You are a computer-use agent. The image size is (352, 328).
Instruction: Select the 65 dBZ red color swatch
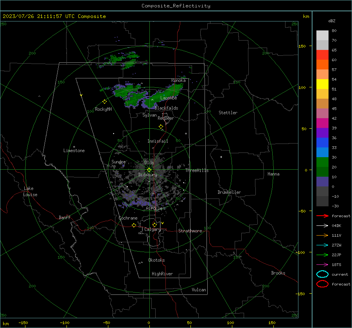coord(322,55)
